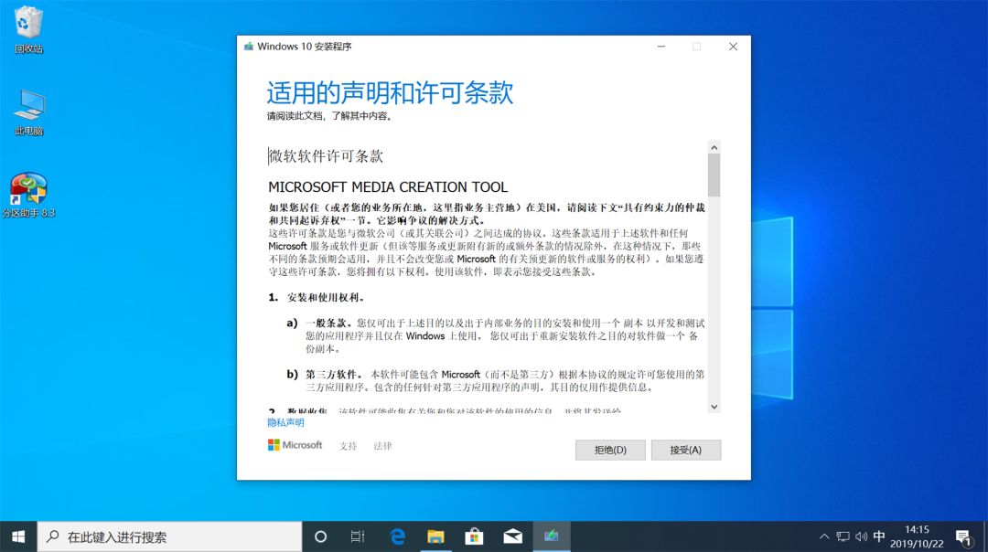Decline the license terms via 拒绝(D)
The image size is (988, 552).
tap(610, 450)
